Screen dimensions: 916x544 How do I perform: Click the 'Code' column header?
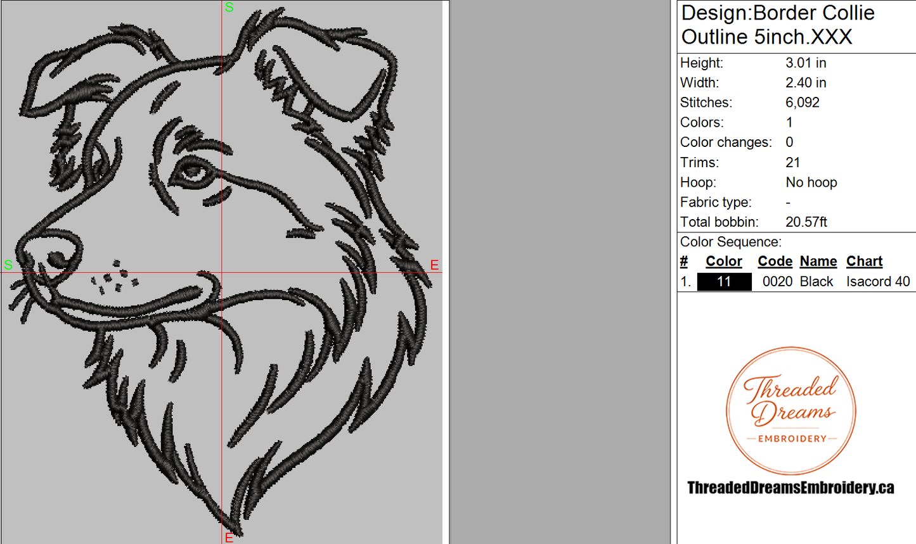[x=775, y=262]
